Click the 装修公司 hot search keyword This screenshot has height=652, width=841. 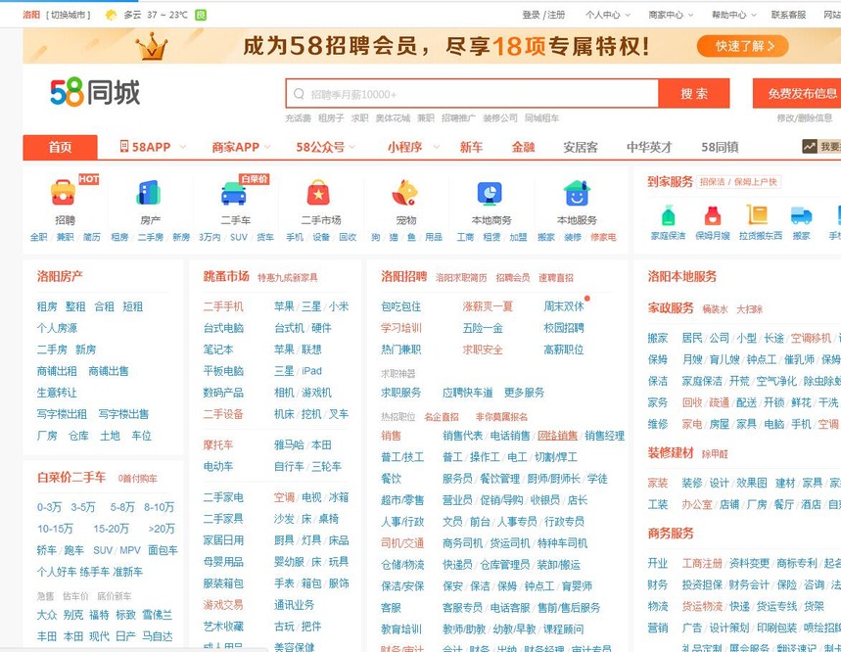coord(500,117)
